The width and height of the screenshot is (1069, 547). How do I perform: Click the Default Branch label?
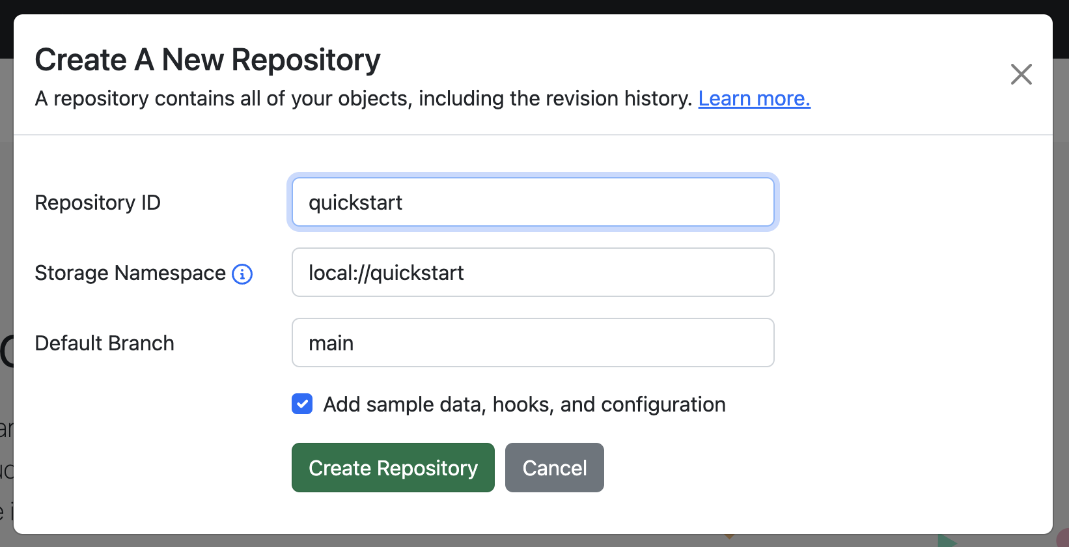105,343
